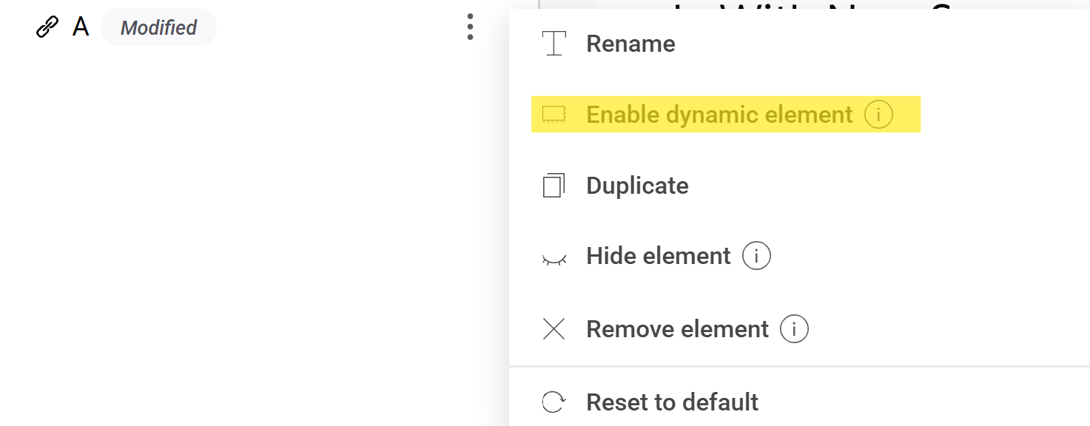1090x426 pixels.
Task: Reset to default via the menu
Action: pos(672,402)
